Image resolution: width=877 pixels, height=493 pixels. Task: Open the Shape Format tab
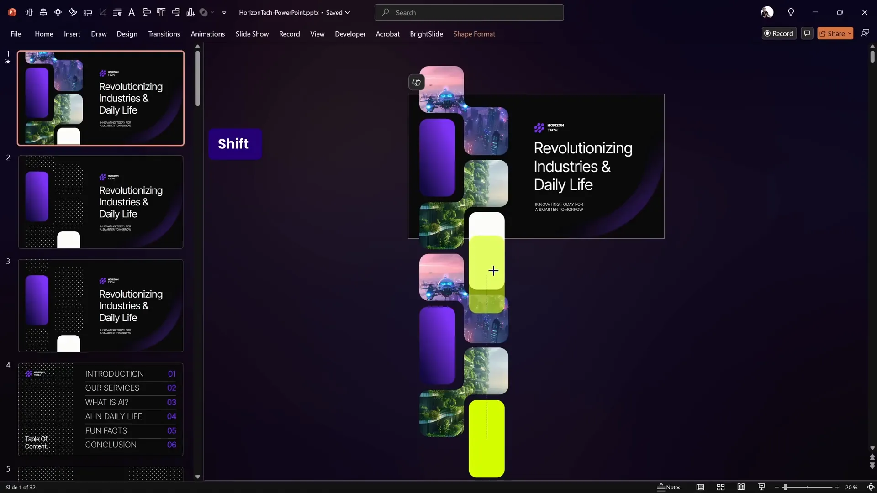click(x=475, y=34)
